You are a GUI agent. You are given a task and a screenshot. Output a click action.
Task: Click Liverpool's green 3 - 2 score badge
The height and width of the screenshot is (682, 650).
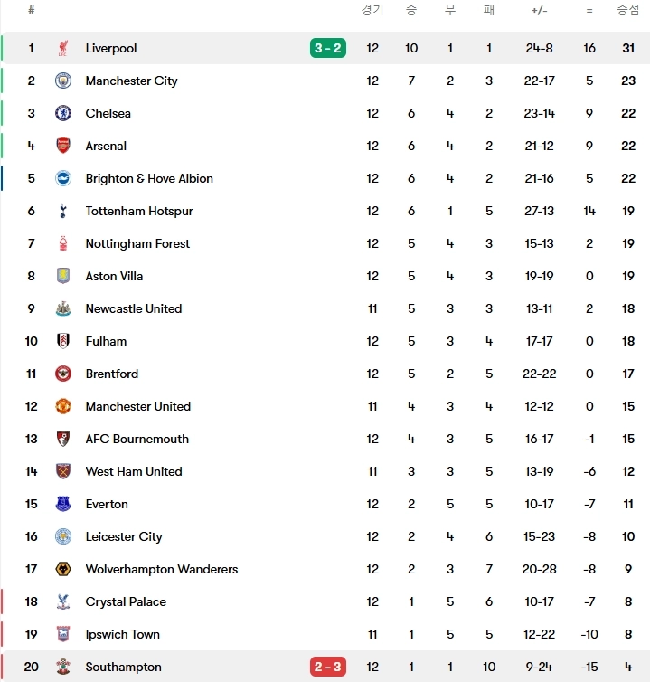click(328, 48)
